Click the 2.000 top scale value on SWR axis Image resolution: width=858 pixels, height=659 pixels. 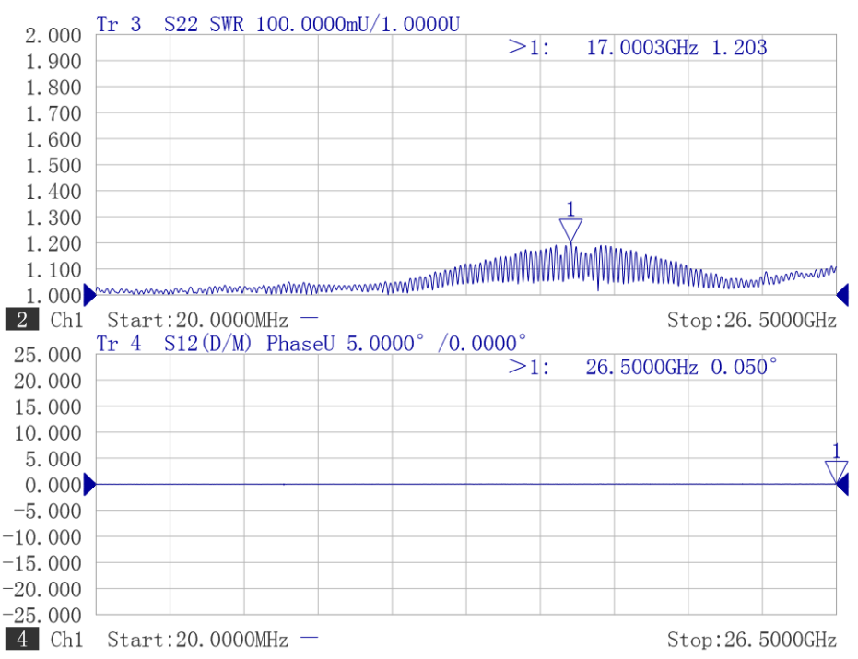tap(53, 36)
